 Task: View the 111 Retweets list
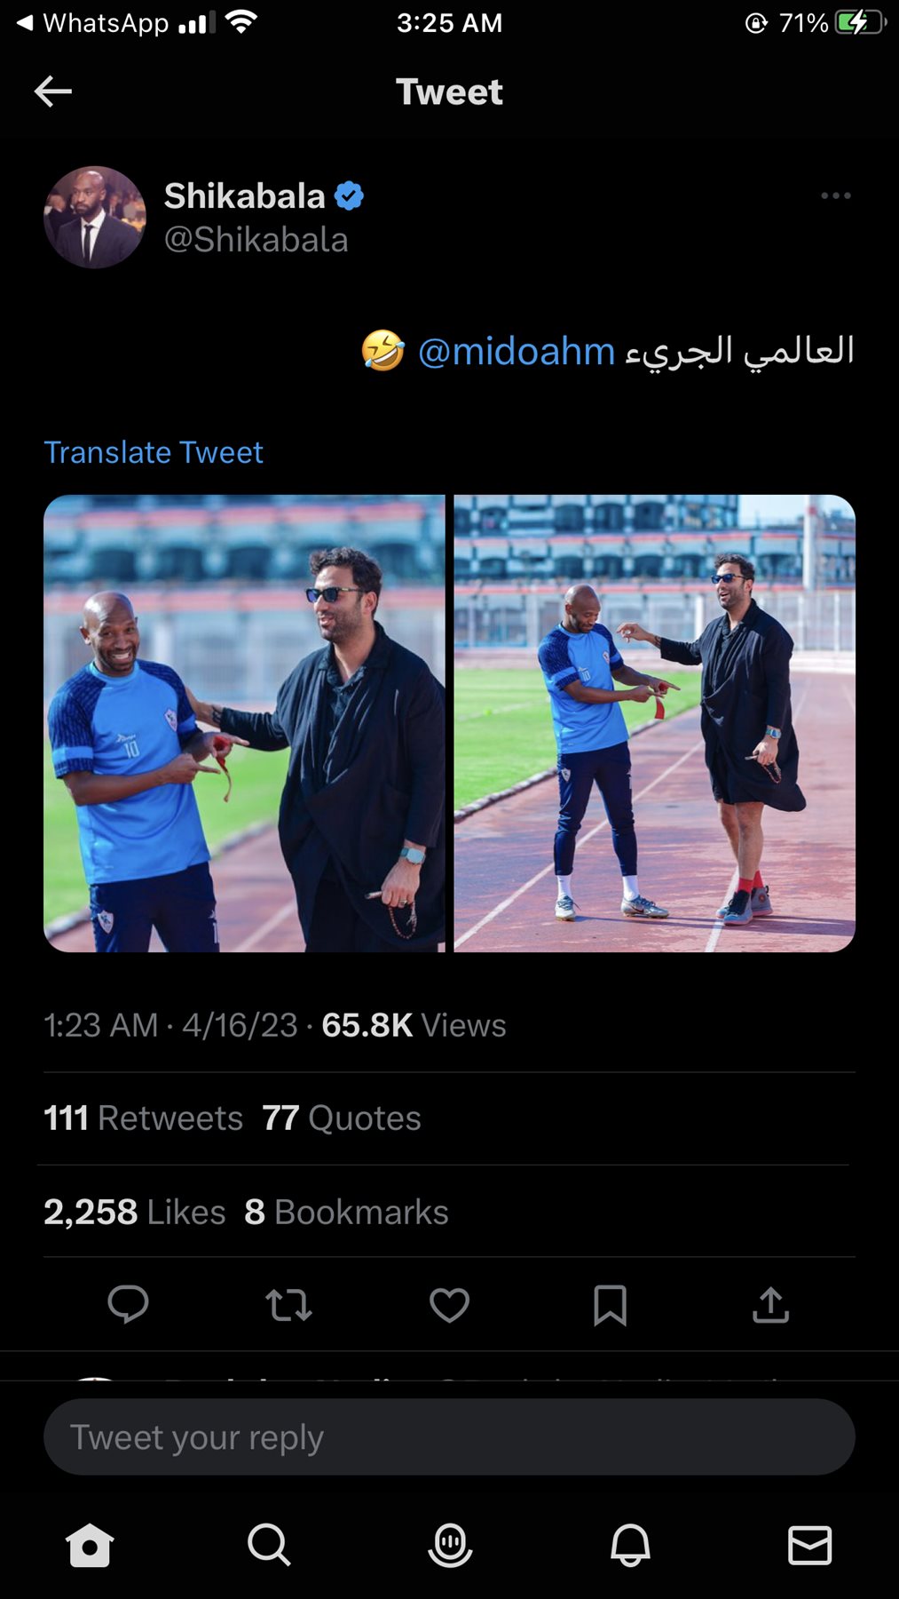144,1118
